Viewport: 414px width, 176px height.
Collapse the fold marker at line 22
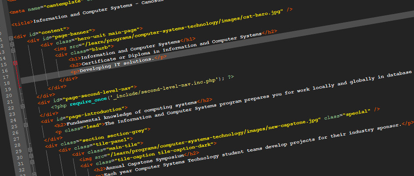pos(23,106)
